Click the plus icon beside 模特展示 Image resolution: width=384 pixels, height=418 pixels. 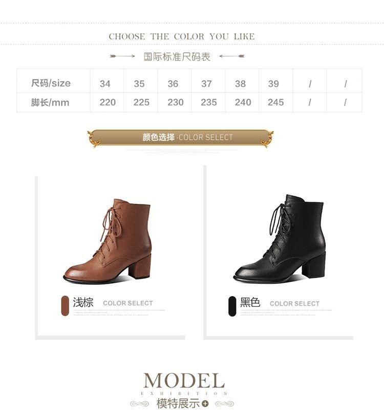coord(205,404)
